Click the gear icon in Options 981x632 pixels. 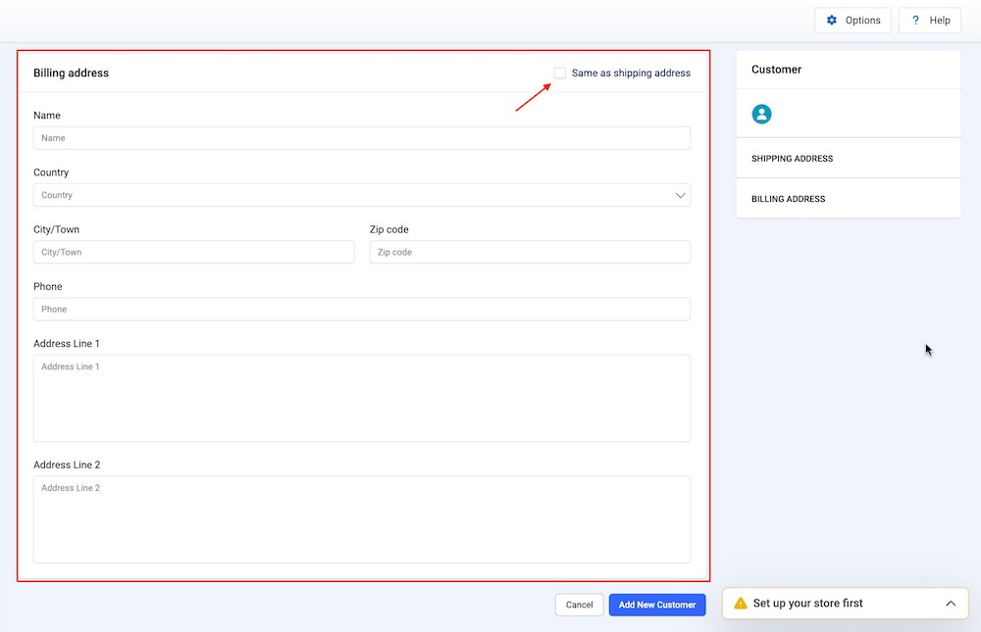(832, 21)
